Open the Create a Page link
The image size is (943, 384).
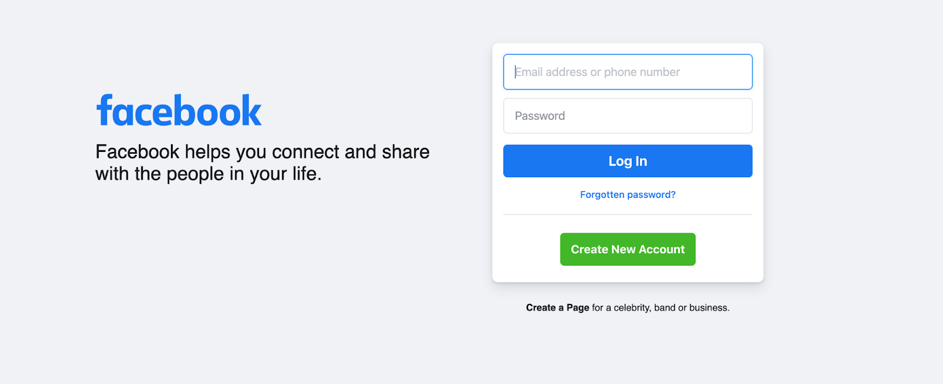(x=557, y=307)
